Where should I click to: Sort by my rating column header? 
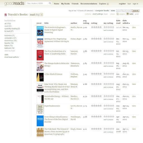point(108,23)
